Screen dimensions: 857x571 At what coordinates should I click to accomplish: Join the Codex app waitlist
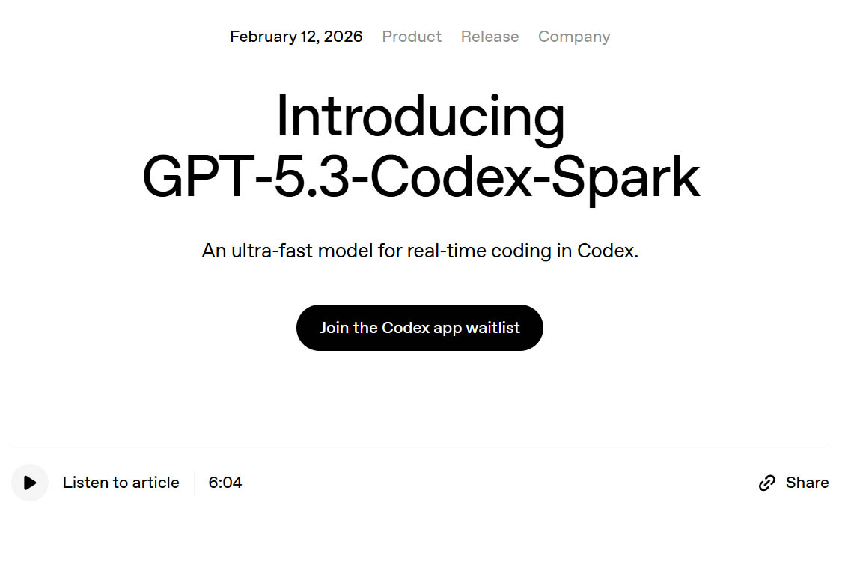[x=419, y=328]
